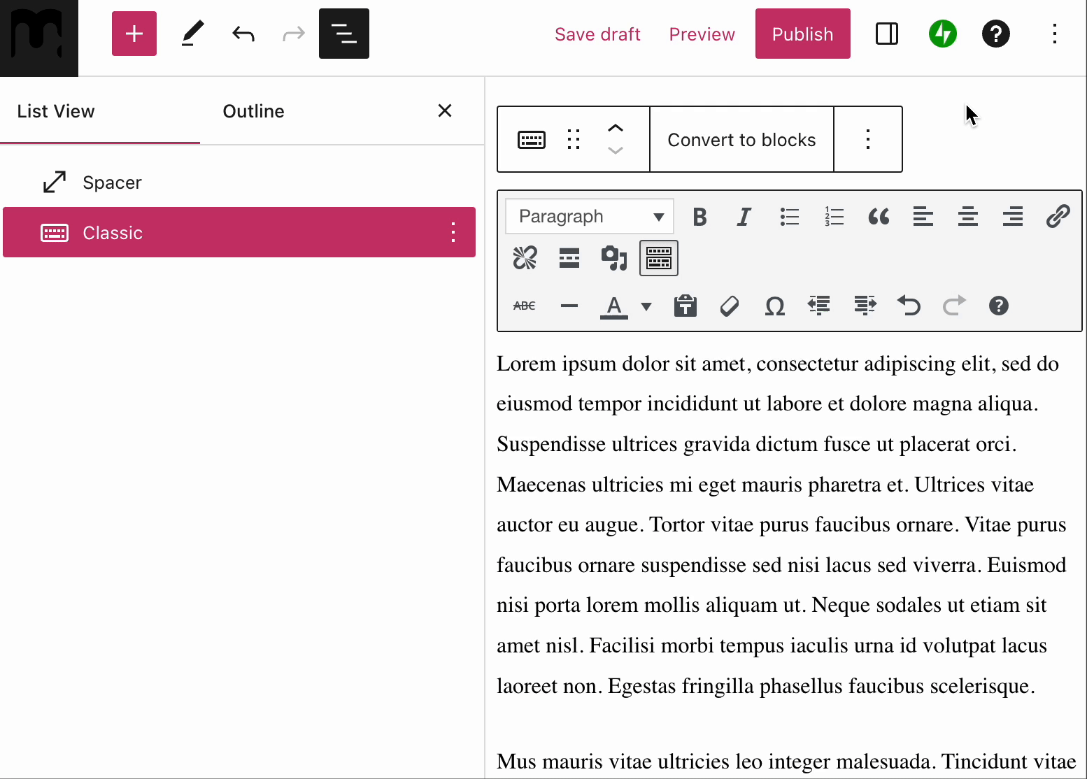This screenshot has height=779, width=1087.
Task: Click Convert to blocks
Action: (741, 140)
